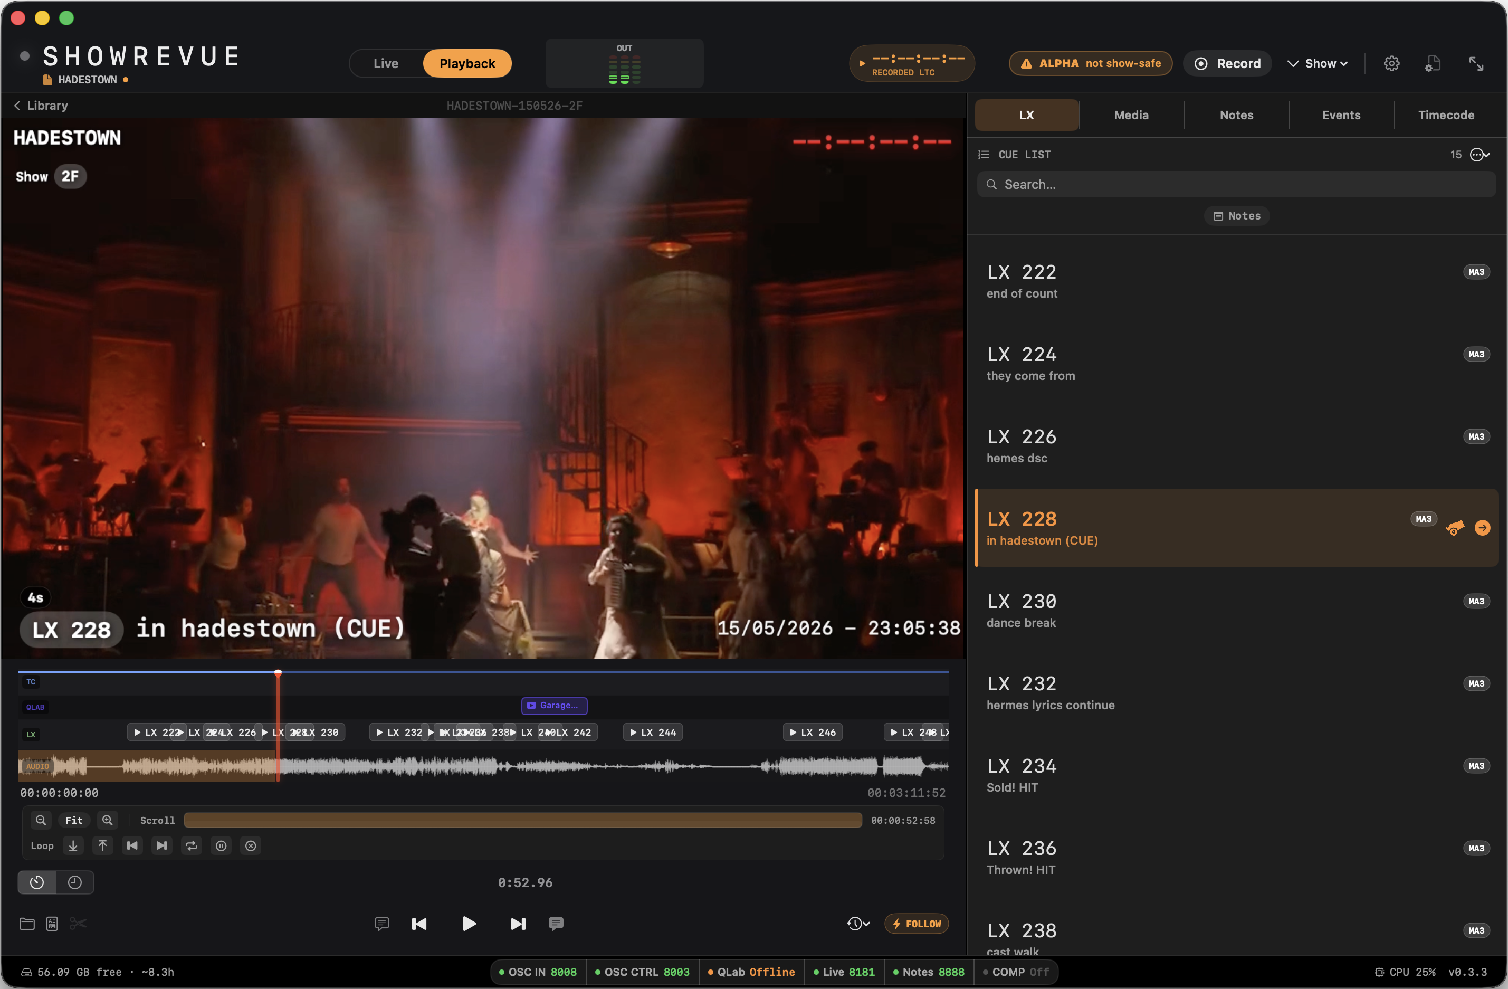Click the 2F show badge
Viewport: 1508px width, 989px height.
click(x=70, y=176)
